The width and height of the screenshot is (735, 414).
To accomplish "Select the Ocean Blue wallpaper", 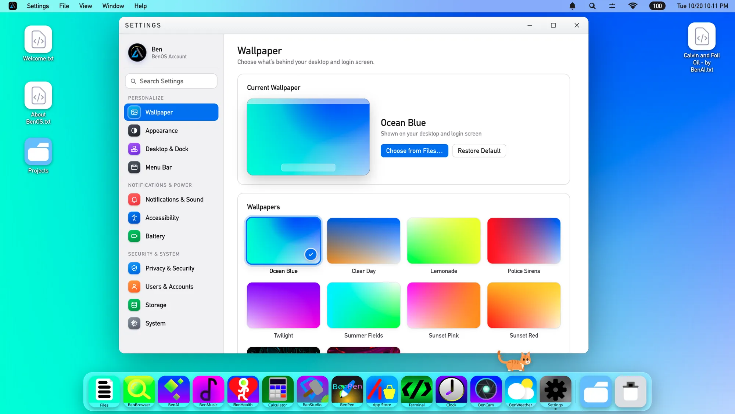I will [283, 241].
